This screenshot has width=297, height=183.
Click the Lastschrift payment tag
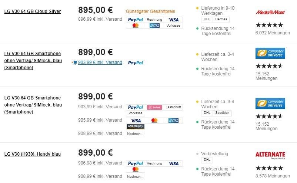(x=173, y=107)
